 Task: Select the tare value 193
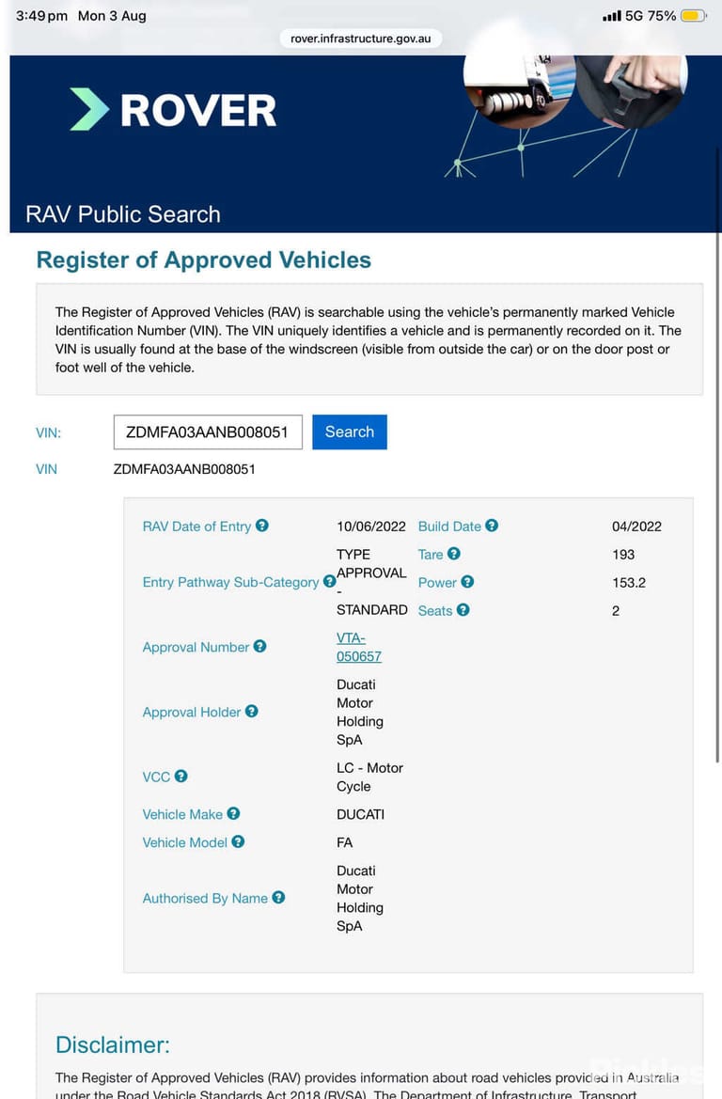click(623, 555)
